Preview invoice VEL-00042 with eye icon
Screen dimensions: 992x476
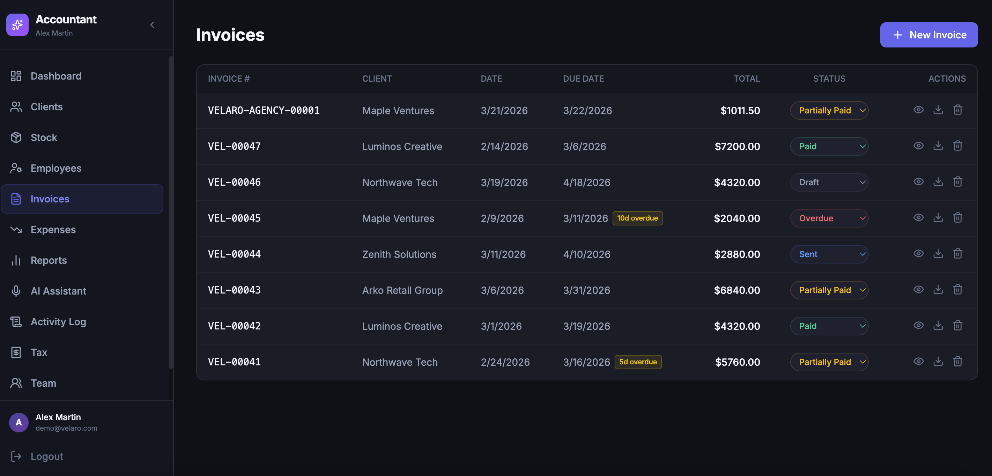pyautogui.click(x=918, y=326)
